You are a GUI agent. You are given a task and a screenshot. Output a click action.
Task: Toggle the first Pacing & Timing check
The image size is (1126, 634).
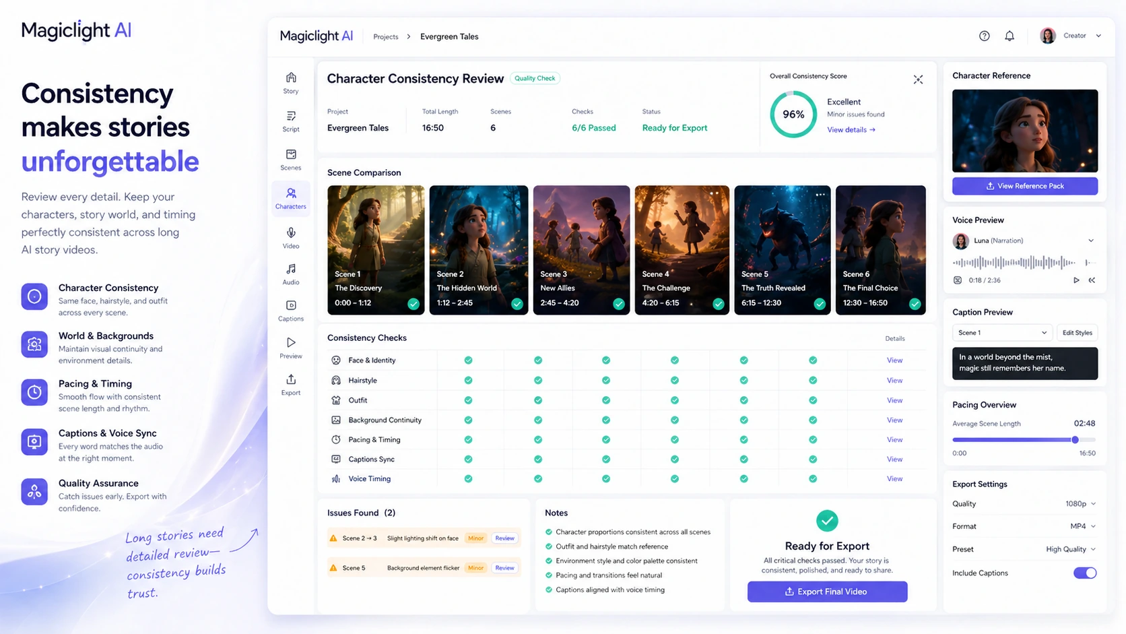pos(468,439)
